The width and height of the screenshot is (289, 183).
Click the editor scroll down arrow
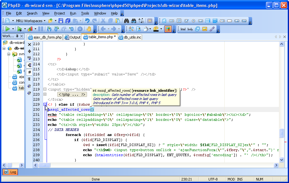[281, 160]
